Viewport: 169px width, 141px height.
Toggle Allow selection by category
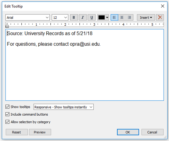[7, 122]
